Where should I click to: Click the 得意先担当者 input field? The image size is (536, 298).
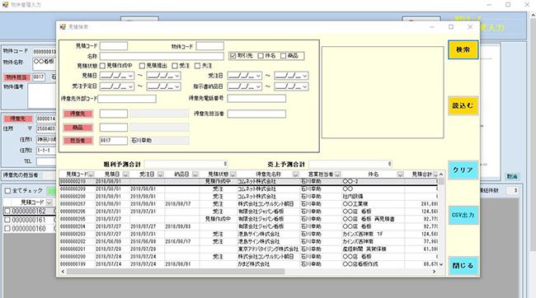point(256,114)
